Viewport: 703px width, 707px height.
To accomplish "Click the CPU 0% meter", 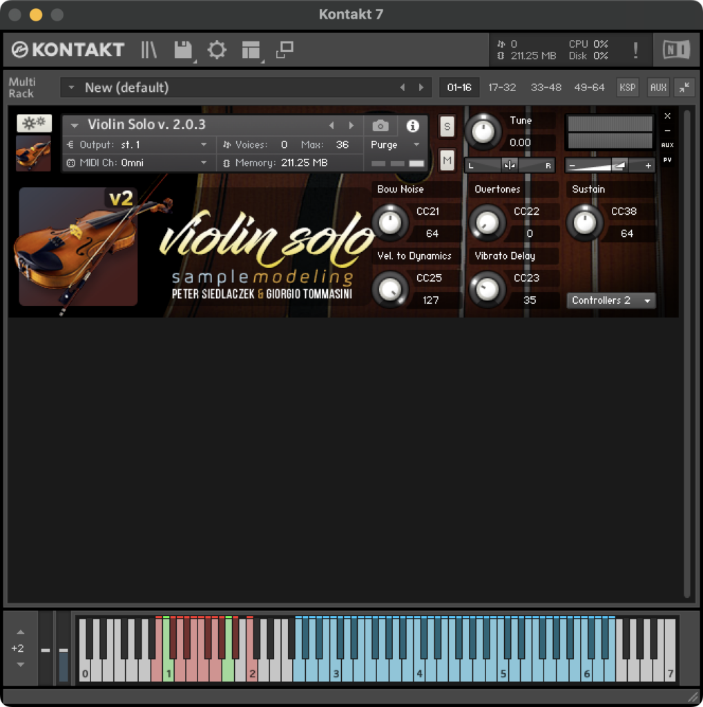I will [588, 43].
